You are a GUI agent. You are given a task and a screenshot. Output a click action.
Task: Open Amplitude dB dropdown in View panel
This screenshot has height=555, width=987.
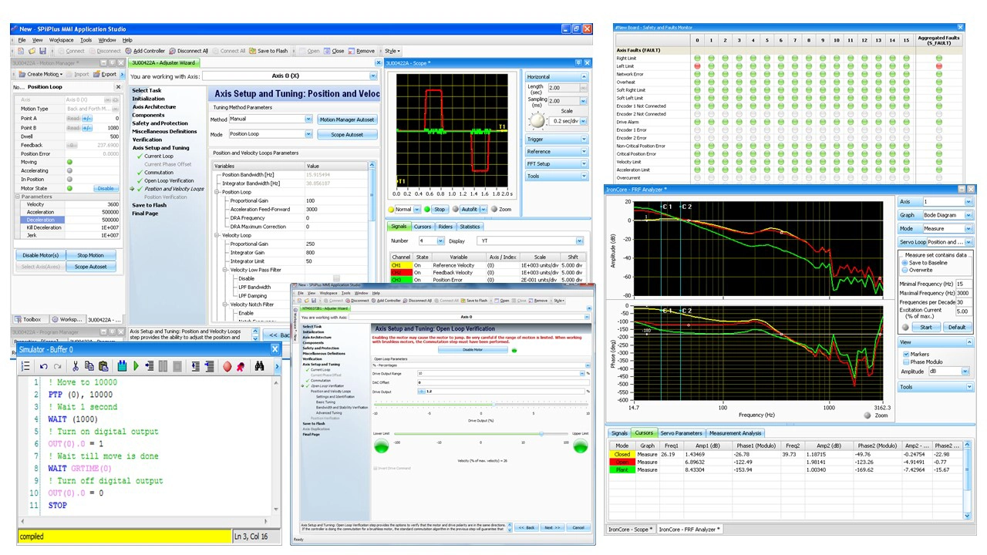tap(965, 372)
